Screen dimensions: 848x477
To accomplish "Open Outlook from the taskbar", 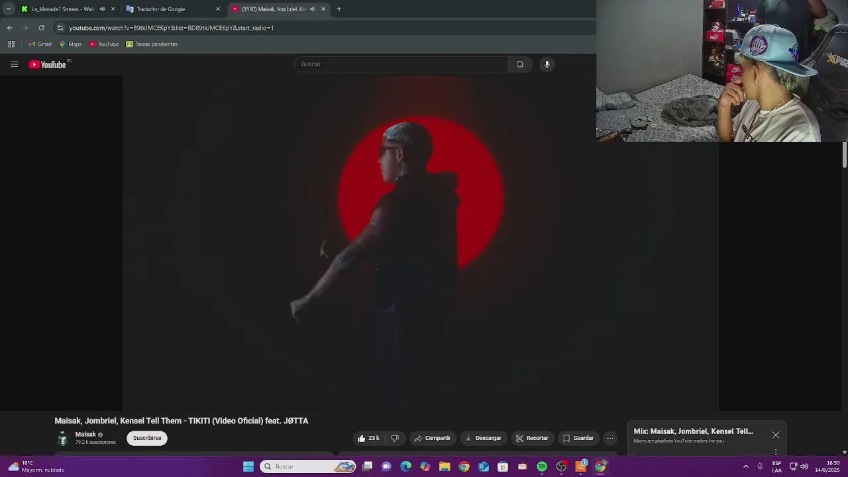I will [x=484, y=466].
